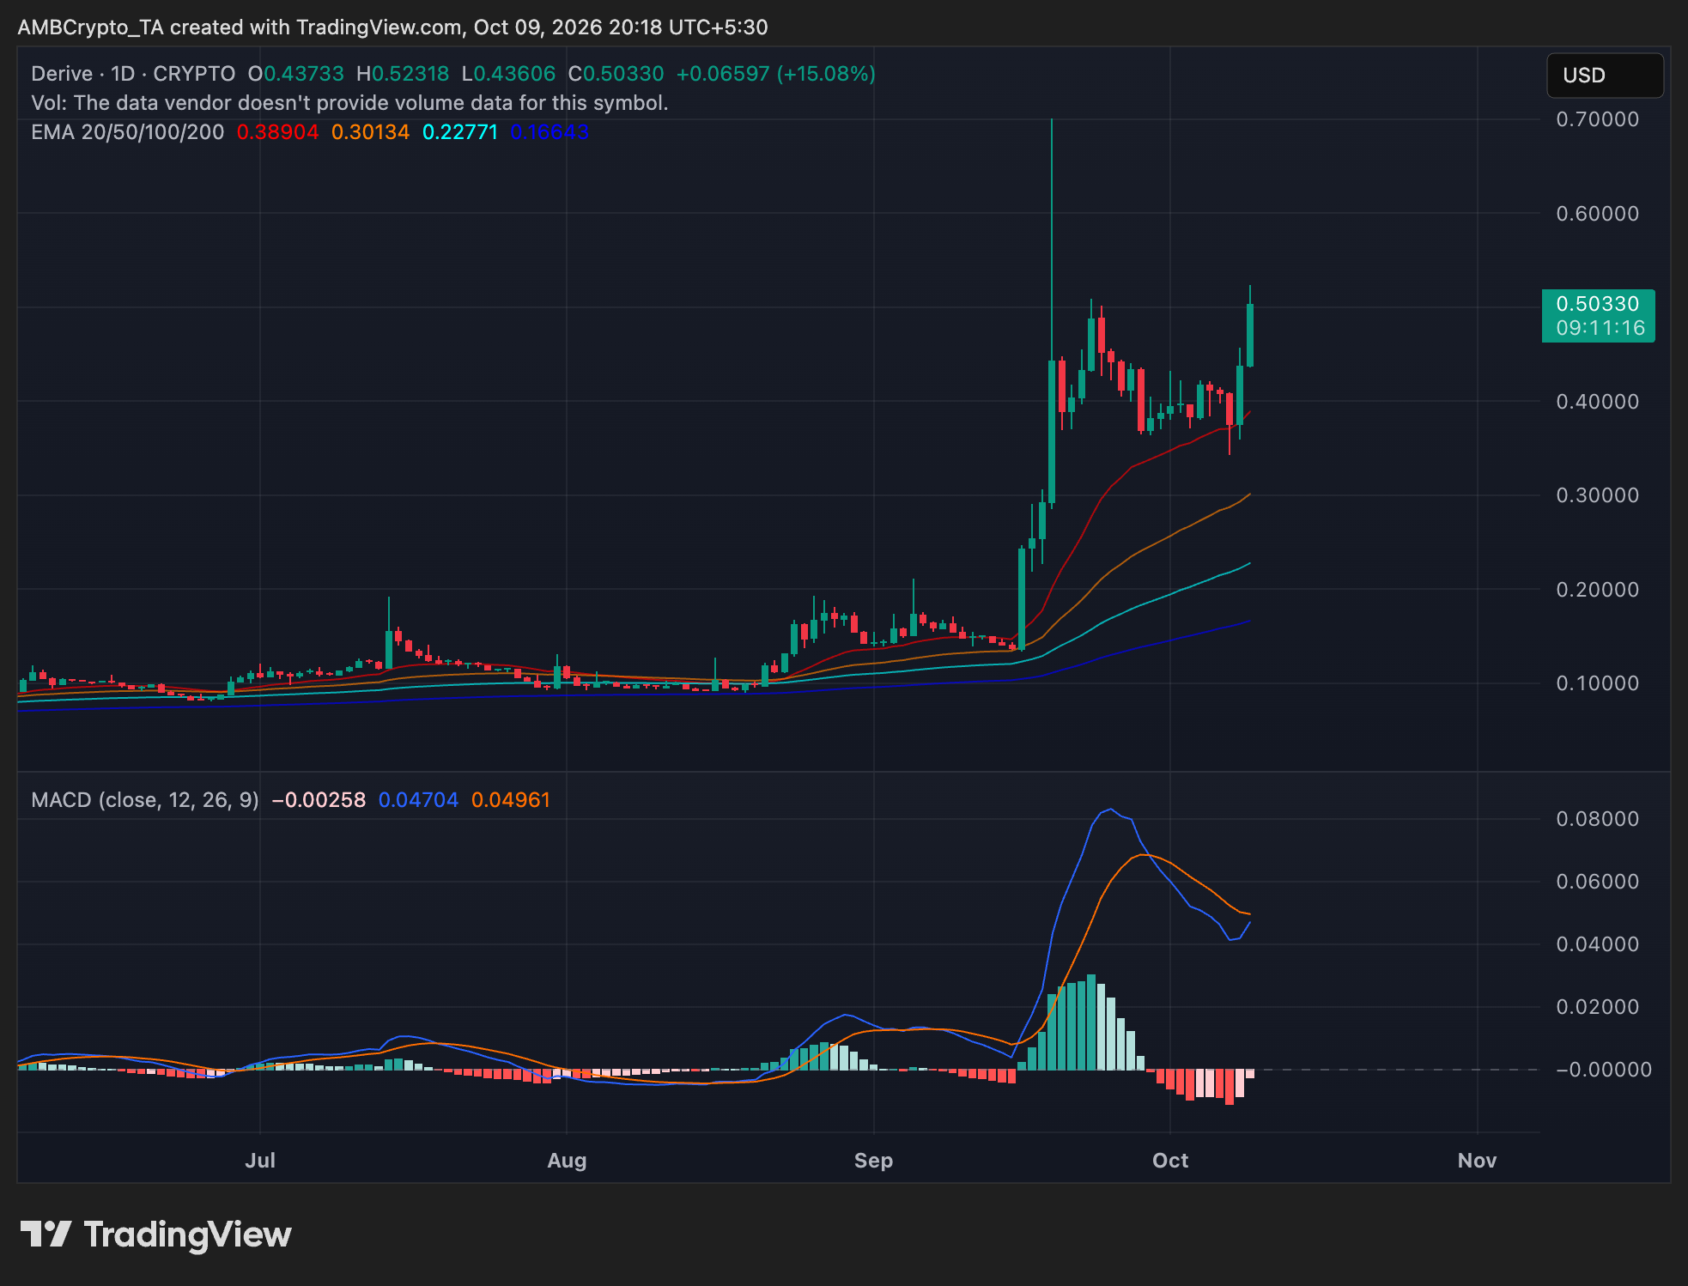Click the 0.02000 MACD axis label
The height and width of the screenshot is (1286, 1688).
1597,1007
